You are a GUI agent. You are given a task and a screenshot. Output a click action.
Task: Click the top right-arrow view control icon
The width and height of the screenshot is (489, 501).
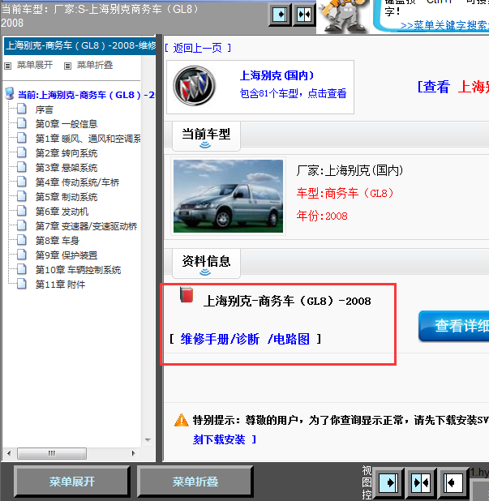tap(280, 15)
